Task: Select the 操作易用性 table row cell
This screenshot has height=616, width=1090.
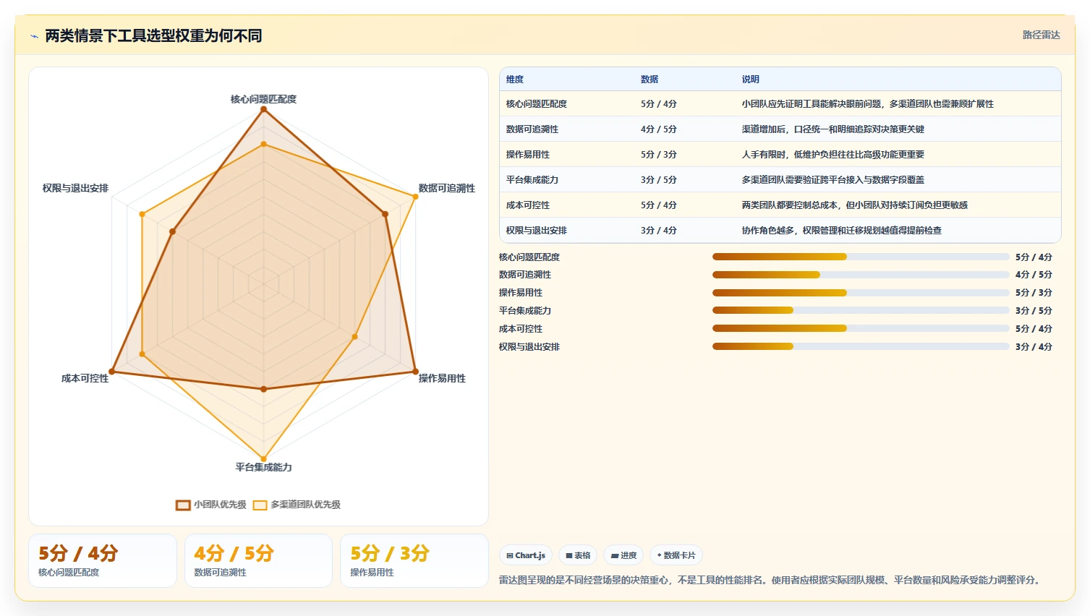Action: point(528,155)
